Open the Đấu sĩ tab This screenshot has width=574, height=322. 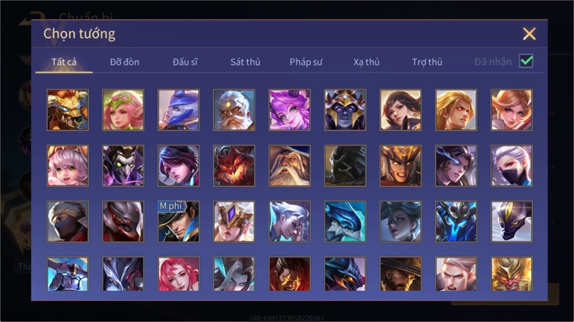click(185, 62)
